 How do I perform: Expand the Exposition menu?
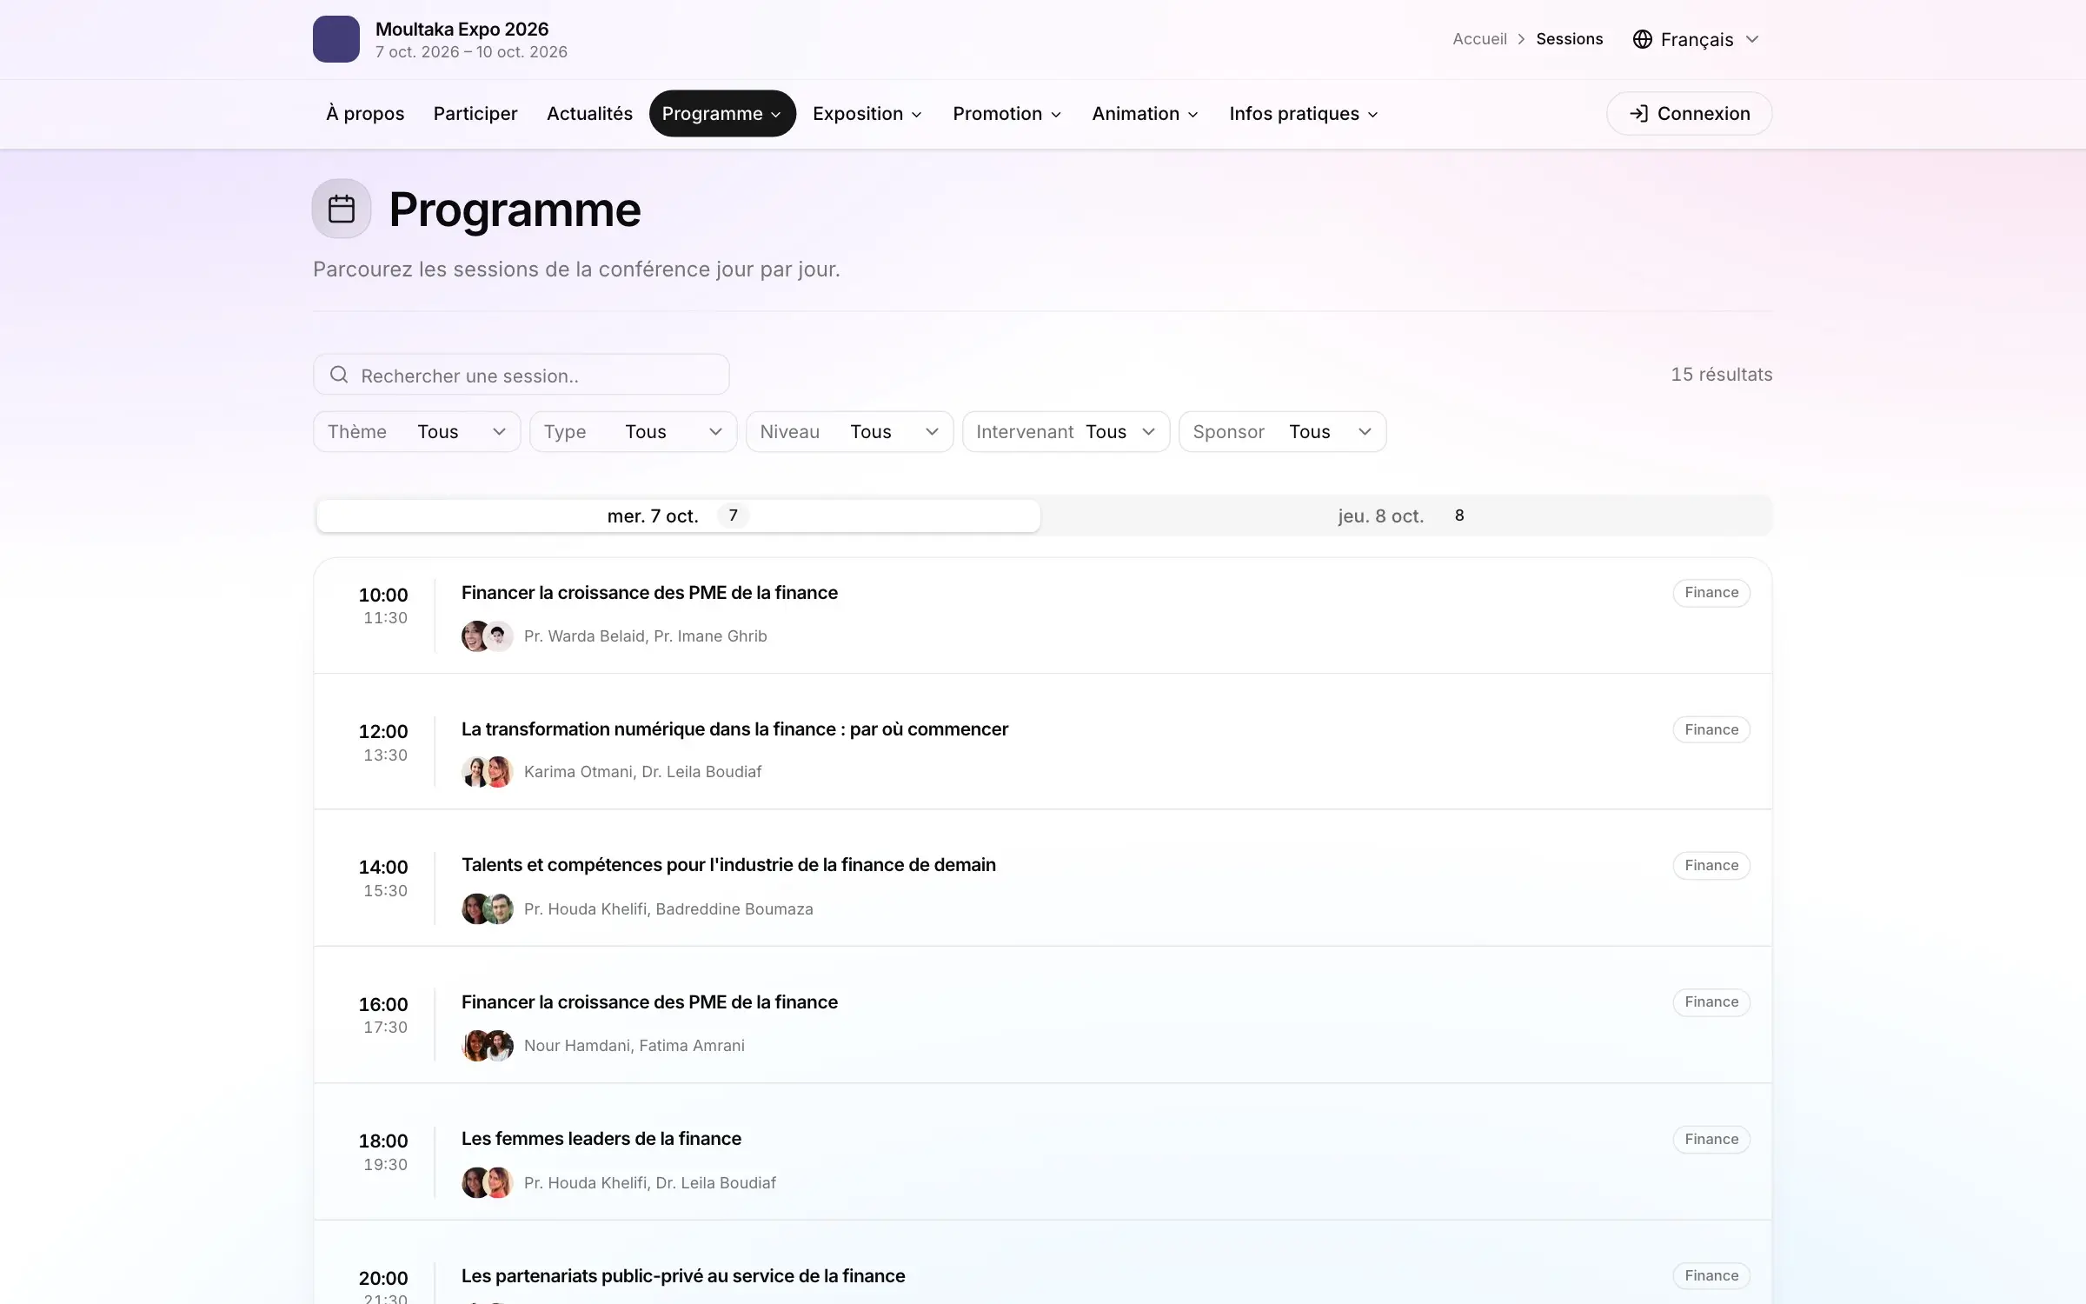point(867,114)
